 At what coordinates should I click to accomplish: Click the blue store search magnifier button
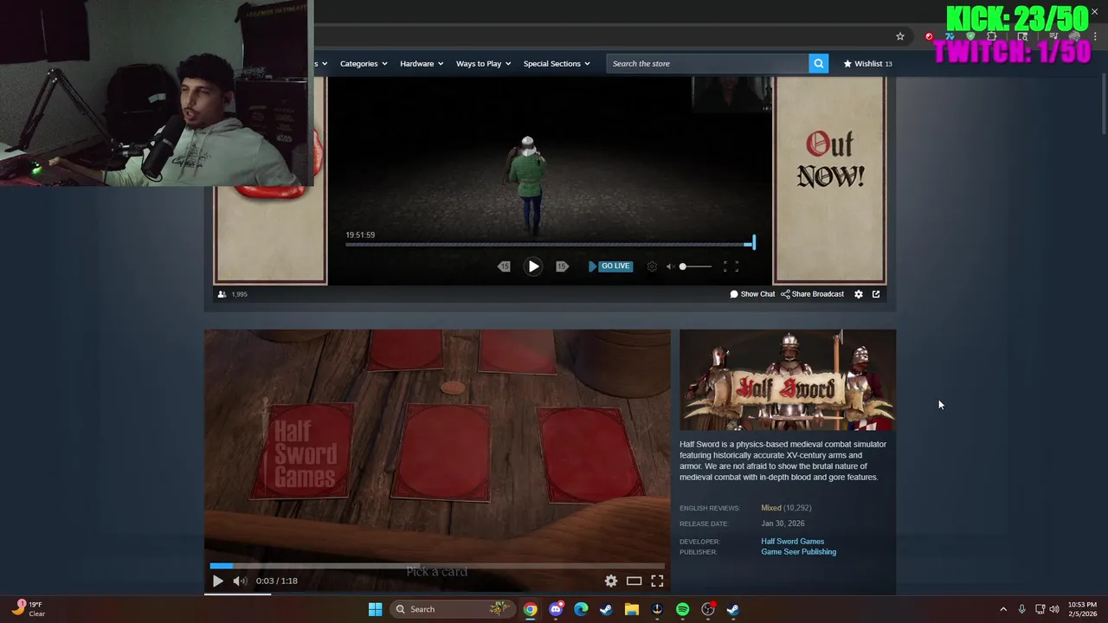(x=819, y=63)
